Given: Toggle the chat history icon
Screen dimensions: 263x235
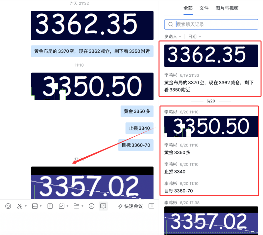Looking at the screenshot, I should point(103,206).
